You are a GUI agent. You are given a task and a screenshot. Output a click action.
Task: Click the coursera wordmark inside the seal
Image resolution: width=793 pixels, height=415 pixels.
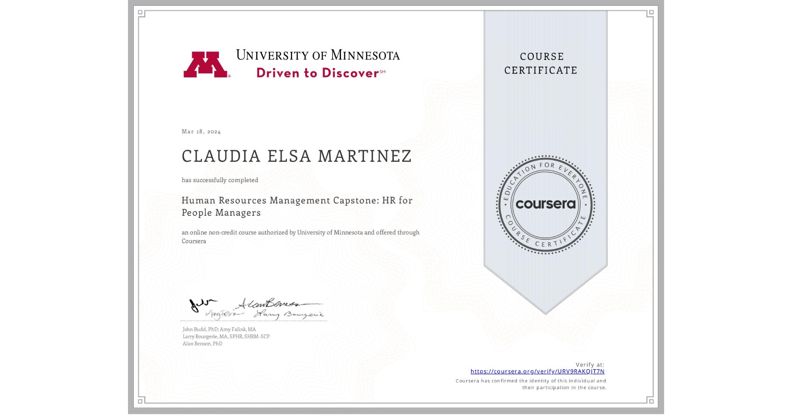pos(545,204)
